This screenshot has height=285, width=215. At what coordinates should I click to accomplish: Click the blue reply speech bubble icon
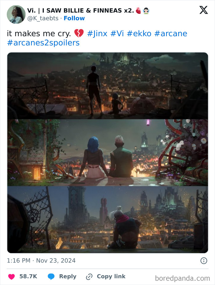pos(51,276)
